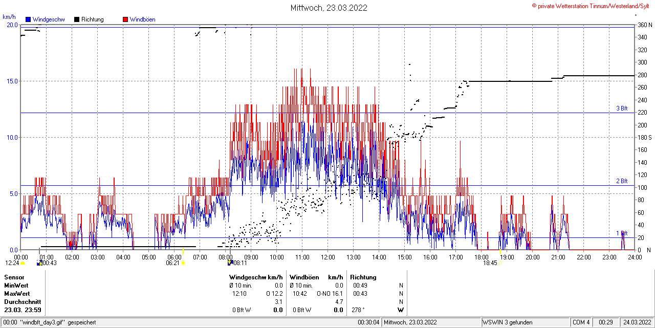Screen dimensions: 655x328
Task: Click the 360 N direction axis label
Action: [x=644, y=25]
